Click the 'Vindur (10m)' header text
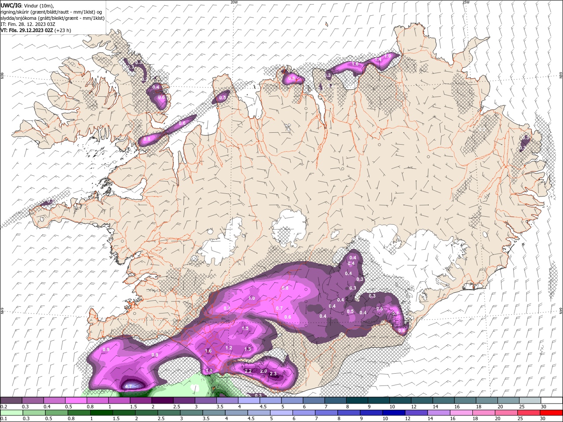This screenshot has height=422, width=563. click(38, 5)
